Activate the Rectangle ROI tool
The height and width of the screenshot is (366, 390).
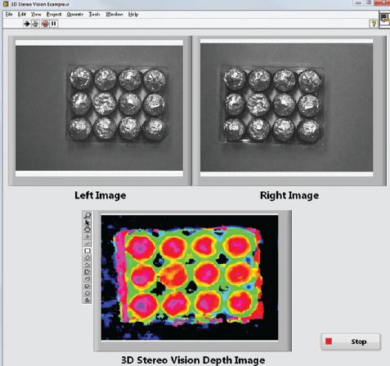pyautogui.click(x=87, y=251)
